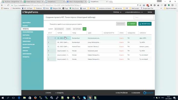The height and width of the screenshot is (100, 178).
Task: Open Google Apps Tips bookmark
Action: (x=147, y=8)
